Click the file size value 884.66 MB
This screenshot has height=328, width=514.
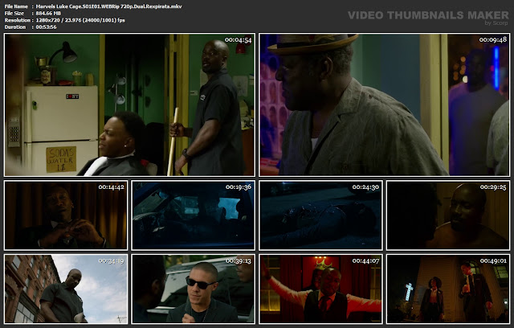tap(48, 13)
